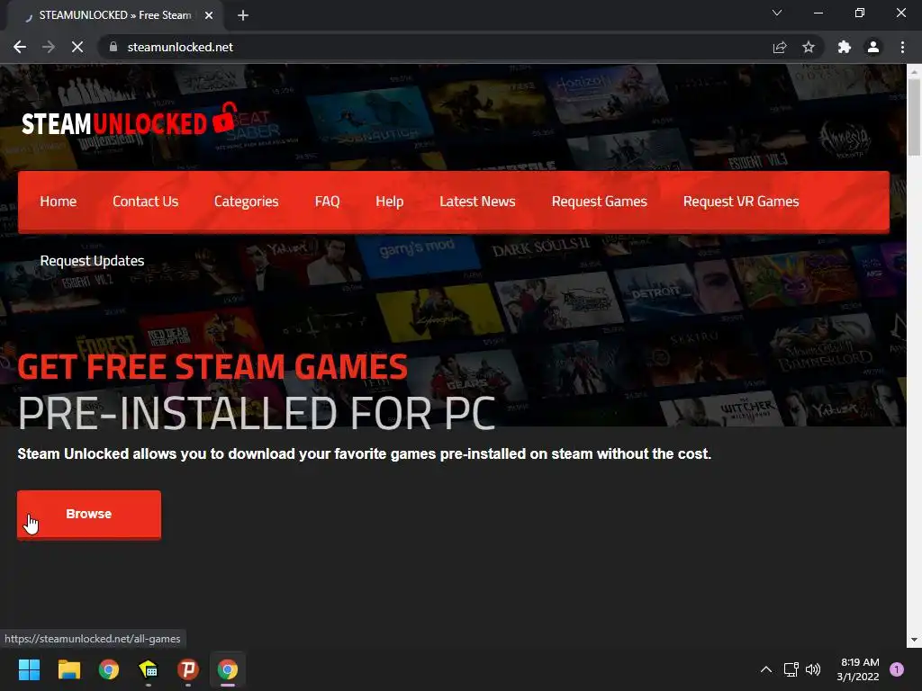Open Request Updates link
Image resolution: width=922 pixels, height=691 pixels.
[92, 261]
